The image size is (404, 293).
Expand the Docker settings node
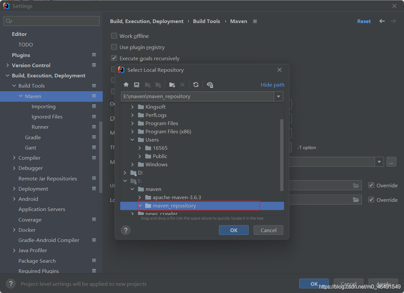click(x=14, y=230)
